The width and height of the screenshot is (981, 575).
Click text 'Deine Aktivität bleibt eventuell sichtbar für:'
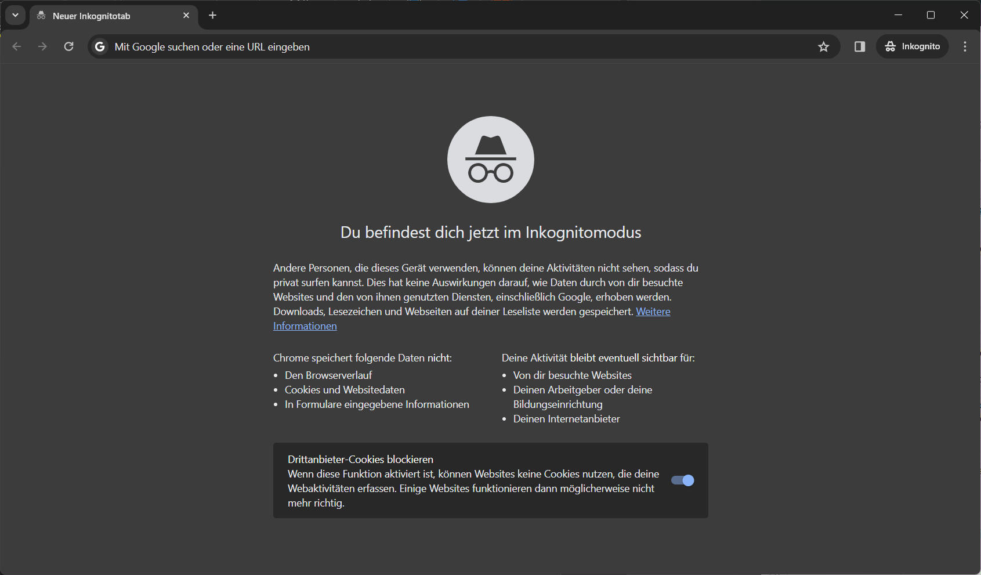coord(598,358)
